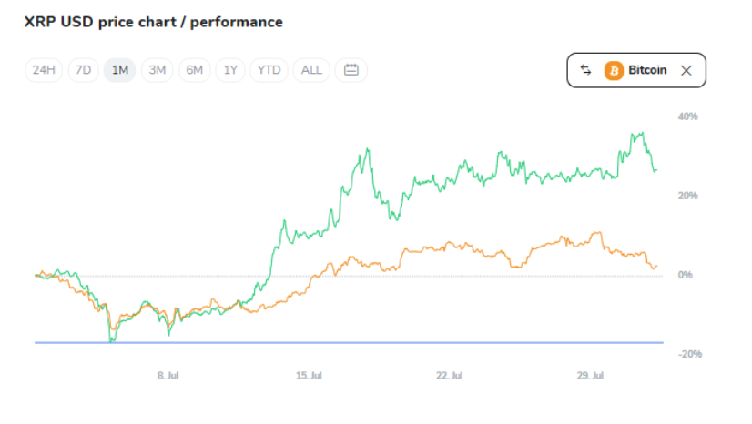Viewport: 752px width, 424px height.
Task: Show the 6M performance range
Action: (195, 70)
